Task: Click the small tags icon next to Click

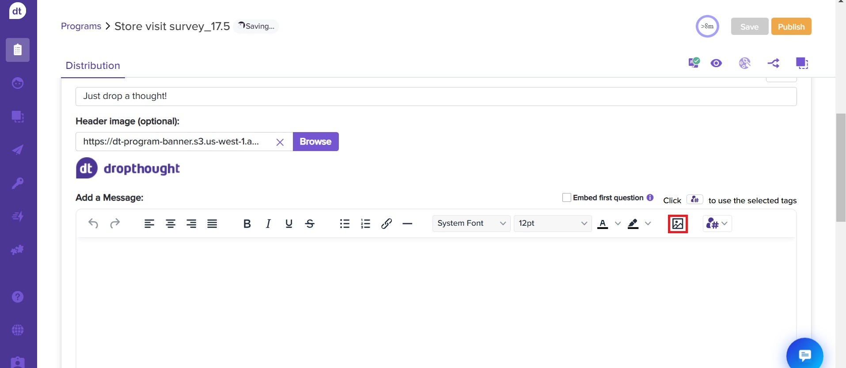Action: click(694, 200)
